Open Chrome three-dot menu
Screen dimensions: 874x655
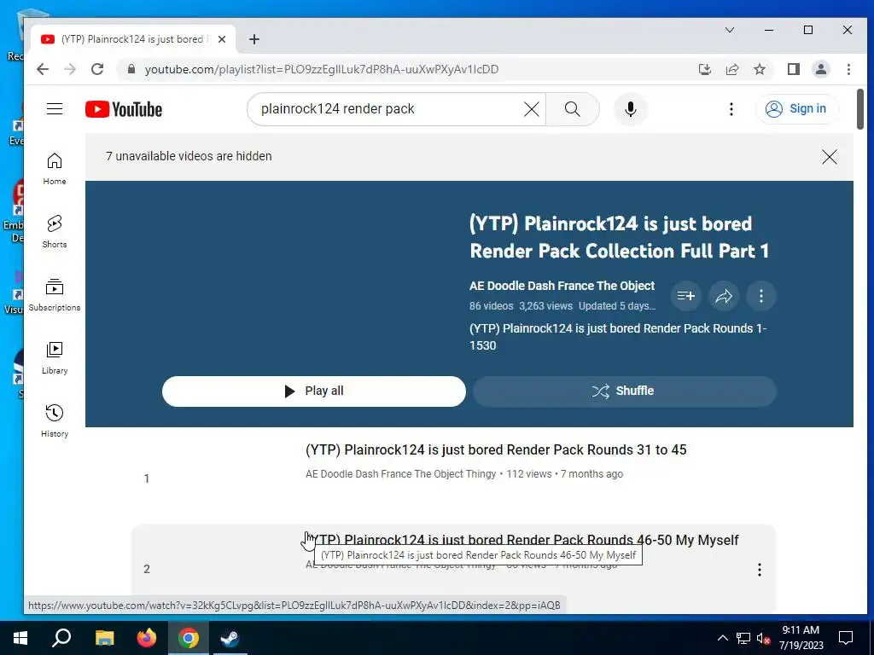[x=848, y=69]
